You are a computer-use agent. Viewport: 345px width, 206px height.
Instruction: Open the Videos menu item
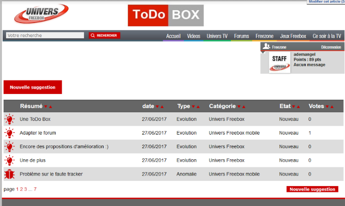pos(193,36)
